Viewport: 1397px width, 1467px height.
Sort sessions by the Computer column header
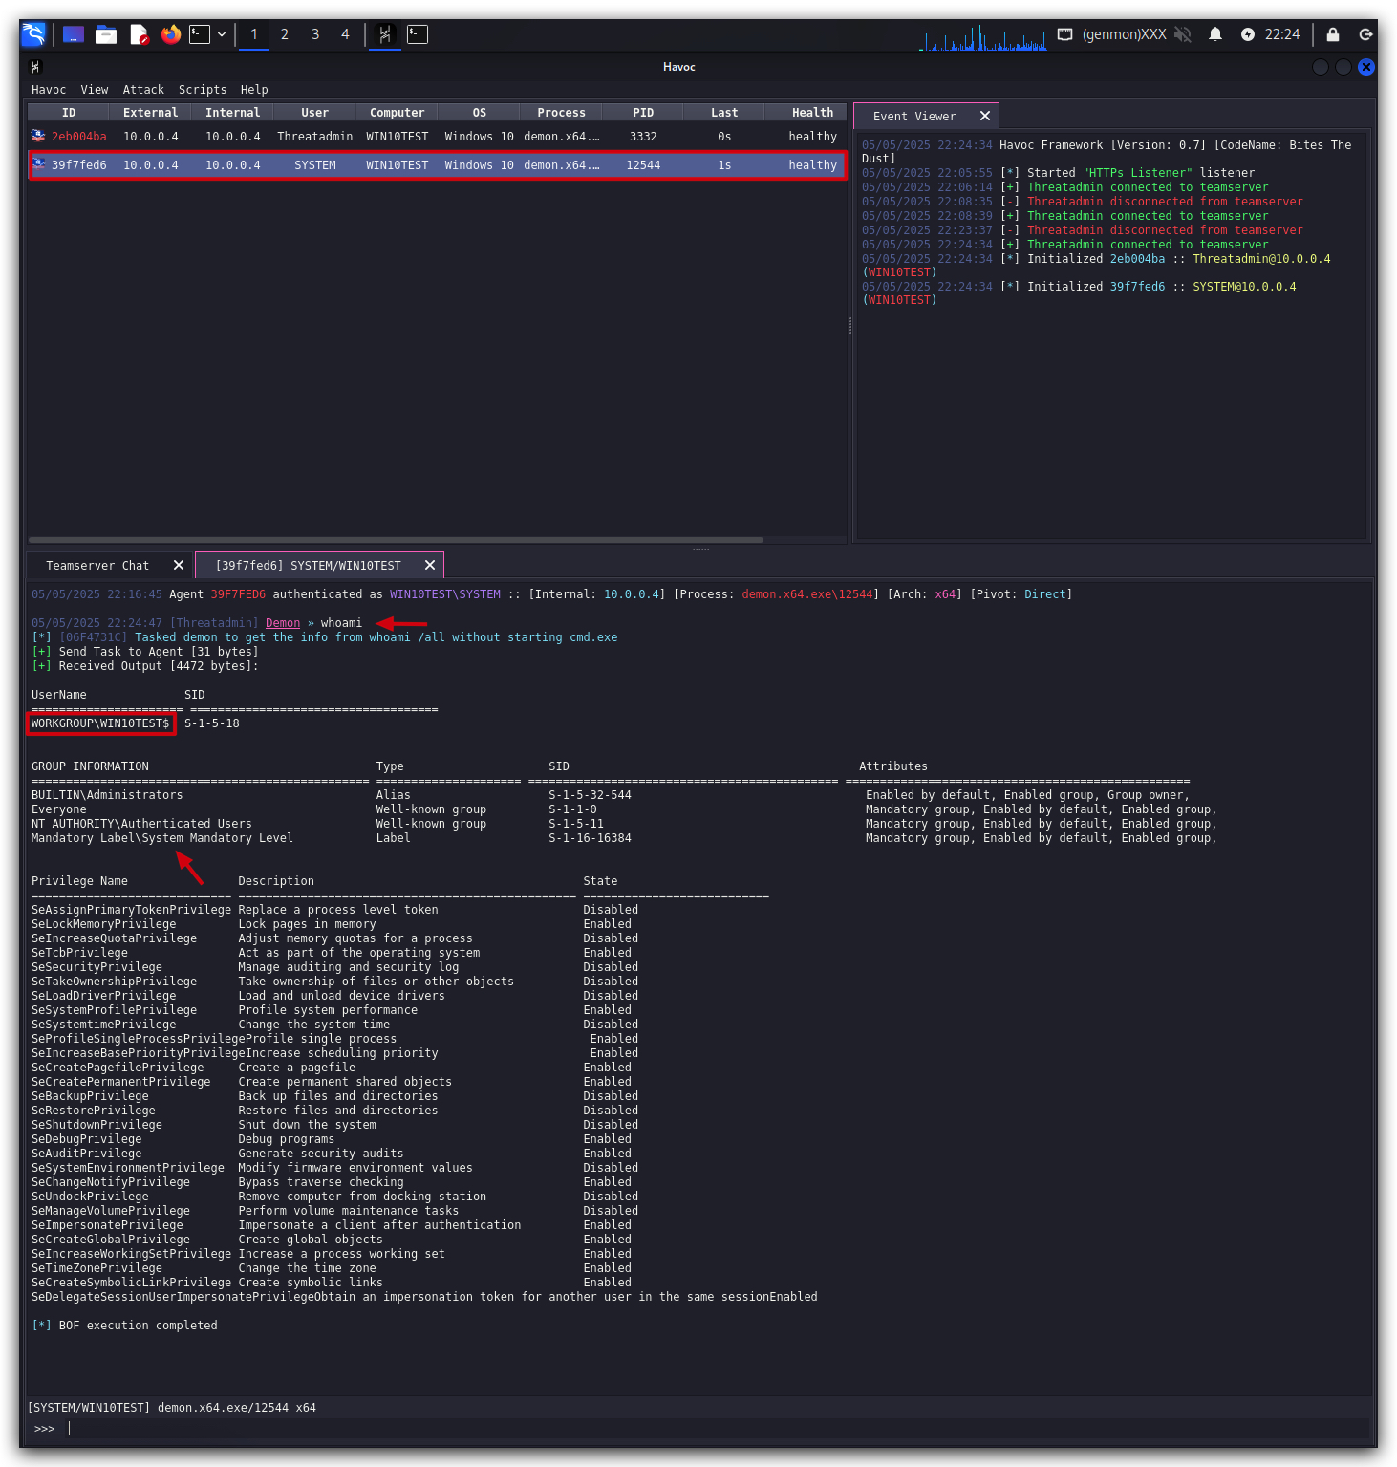(398, 113)
